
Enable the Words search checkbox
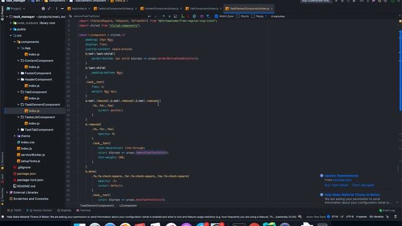tap(238, 16)
